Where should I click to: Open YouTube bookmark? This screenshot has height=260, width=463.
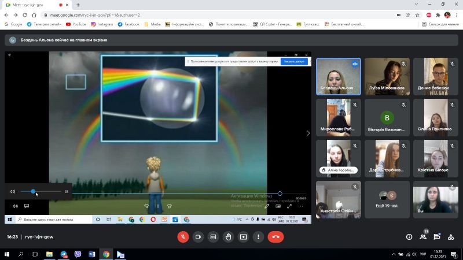point(76,24)
